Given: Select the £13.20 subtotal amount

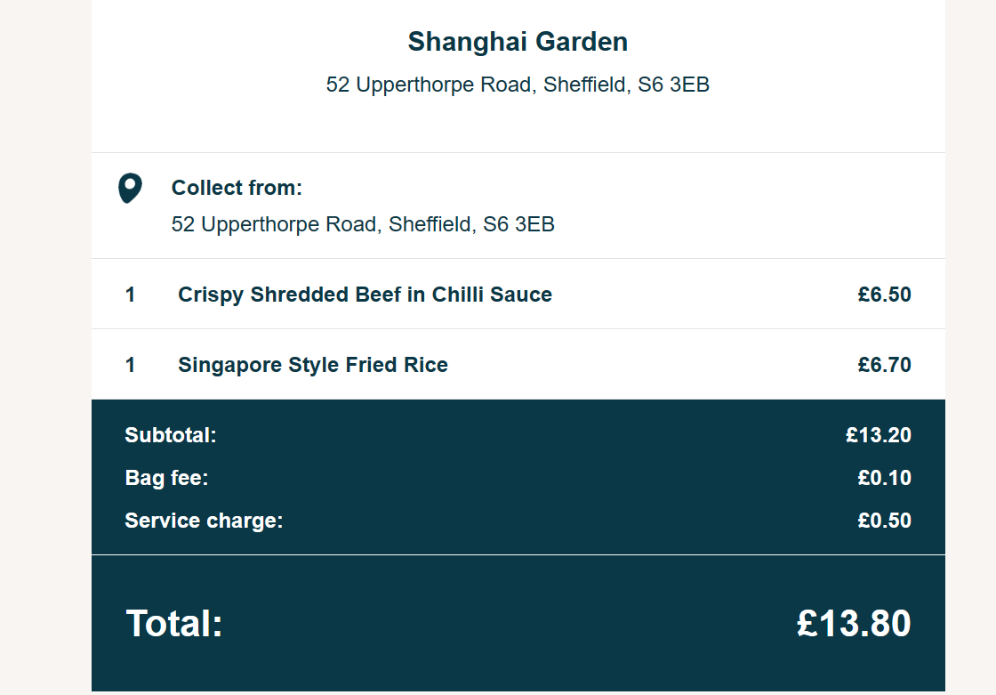Looking at the screenshot, I should [878, 435].
